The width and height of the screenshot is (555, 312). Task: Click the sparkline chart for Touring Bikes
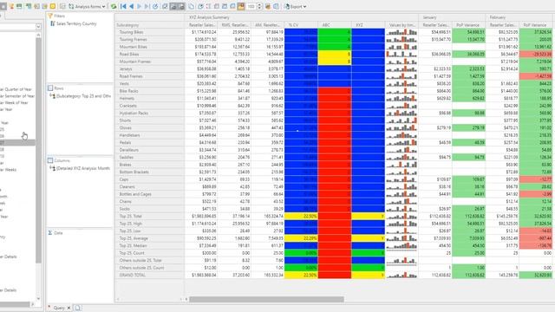coord(402,32)
